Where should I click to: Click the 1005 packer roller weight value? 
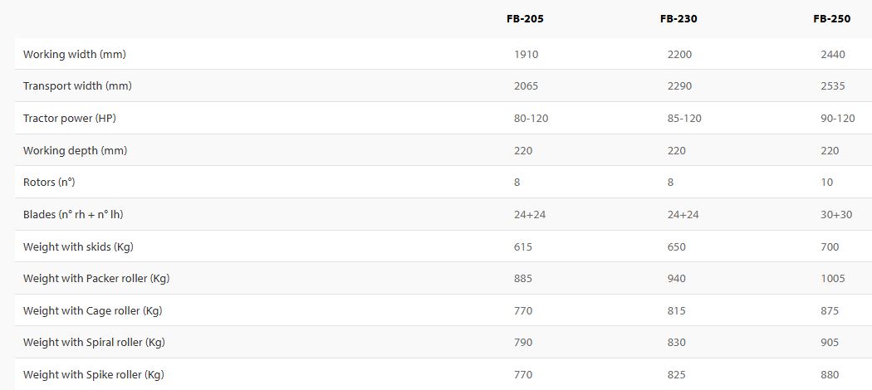click(x=832, y=279)
